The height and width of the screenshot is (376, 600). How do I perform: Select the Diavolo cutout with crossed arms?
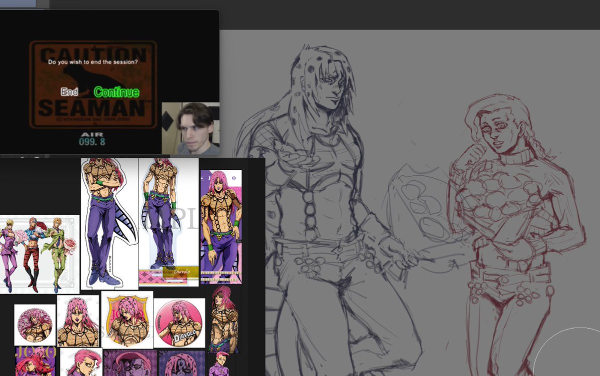(109, 224)
